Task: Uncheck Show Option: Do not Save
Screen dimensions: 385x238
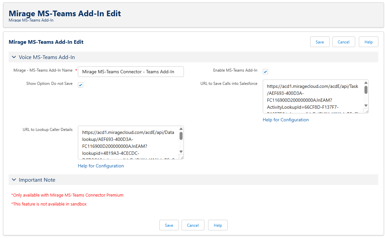Action: coord(81,85)
